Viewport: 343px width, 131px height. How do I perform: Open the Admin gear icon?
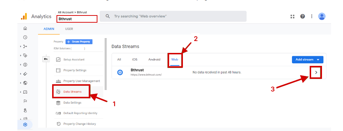pos(25,125)
